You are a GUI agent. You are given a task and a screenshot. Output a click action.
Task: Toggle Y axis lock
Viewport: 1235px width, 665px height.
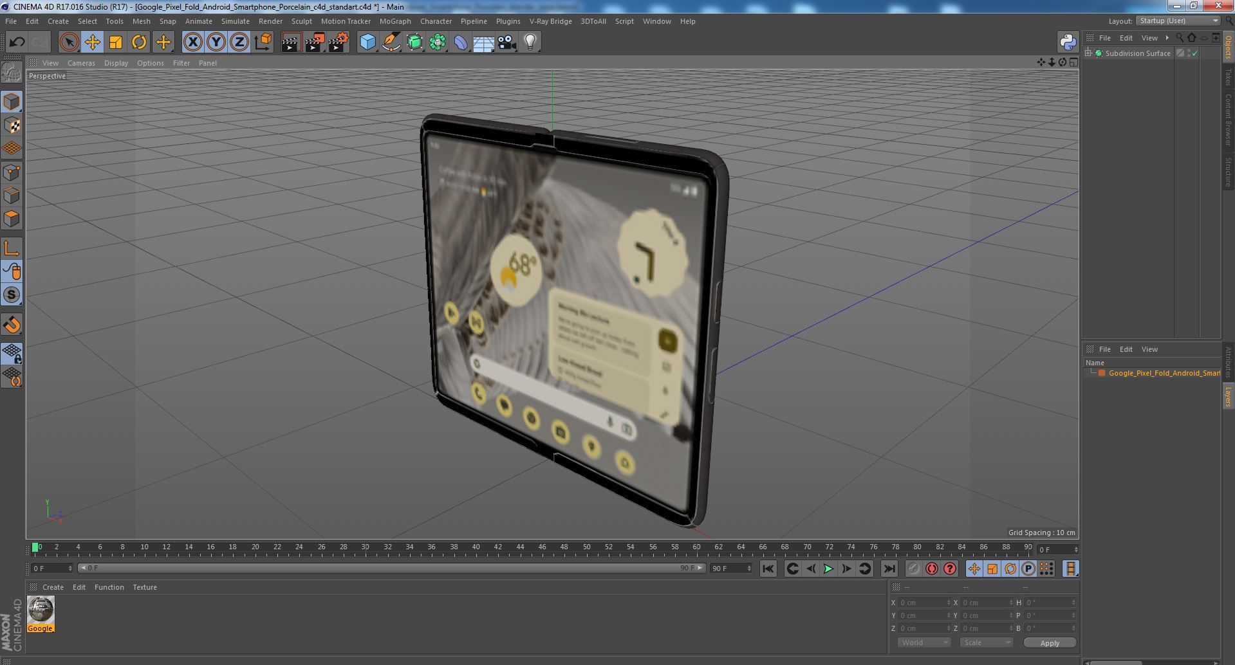pos(216,42)
